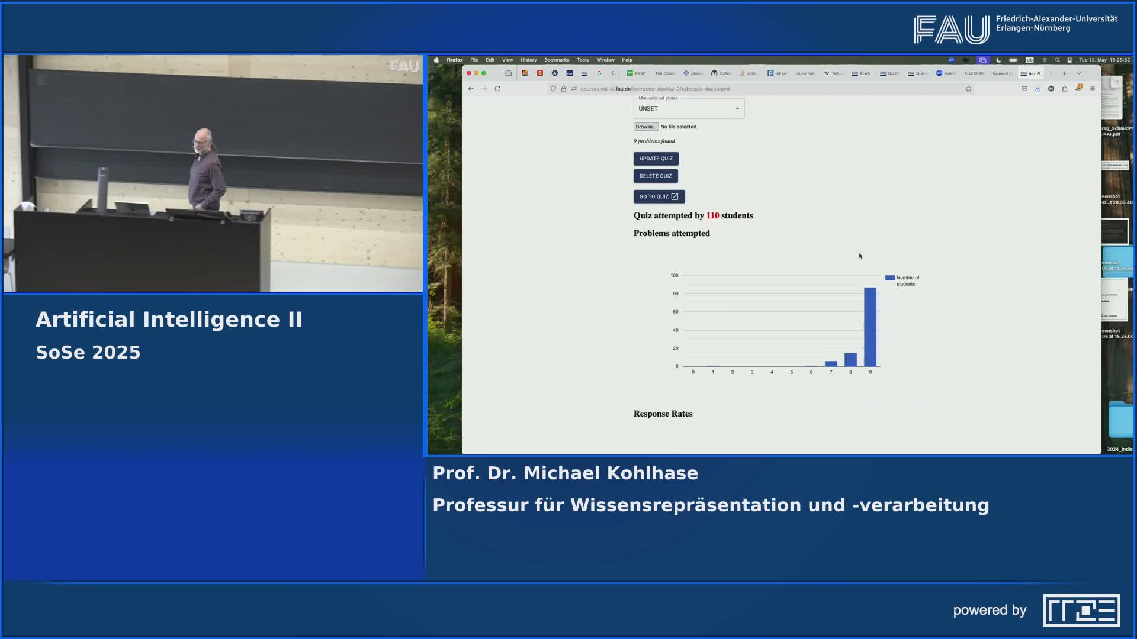
Task: Click the back navigation arrow
Action: click(471, 89)
